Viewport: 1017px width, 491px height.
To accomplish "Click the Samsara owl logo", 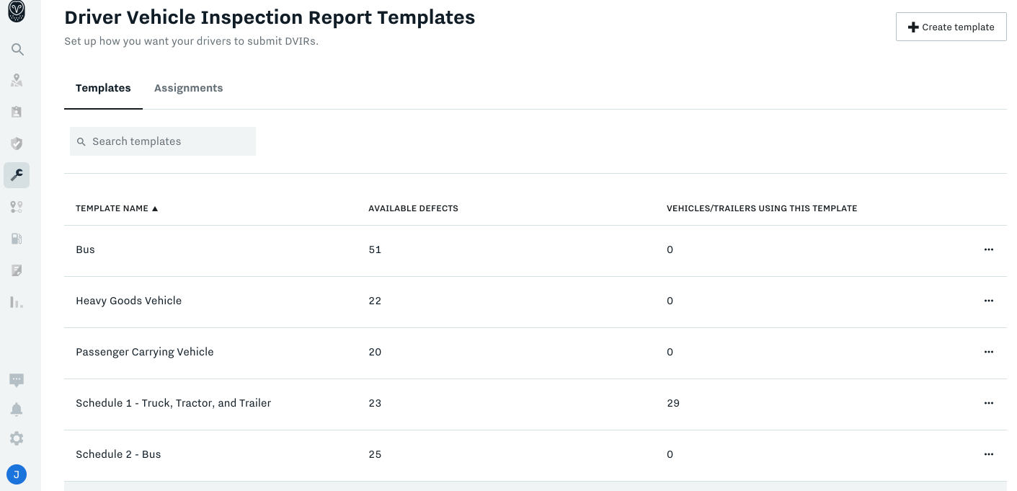I will pos(17,12).
